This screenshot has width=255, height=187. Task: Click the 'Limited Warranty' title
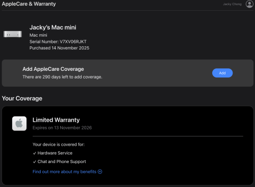(56, 120)
